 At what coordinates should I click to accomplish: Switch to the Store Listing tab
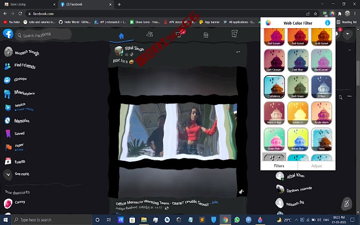(x=30, y=4)
